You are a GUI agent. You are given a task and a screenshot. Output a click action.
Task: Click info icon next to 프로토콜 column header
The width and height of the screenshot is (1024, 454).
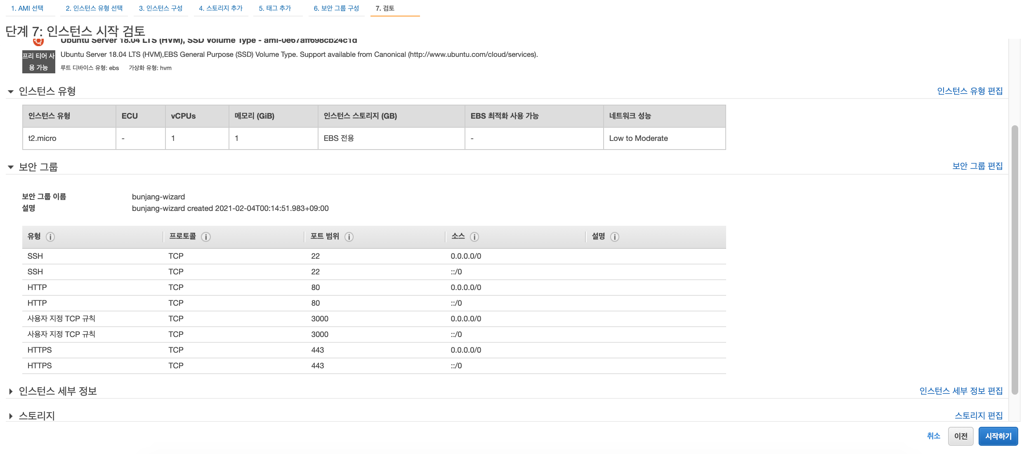tap(205, 237)
